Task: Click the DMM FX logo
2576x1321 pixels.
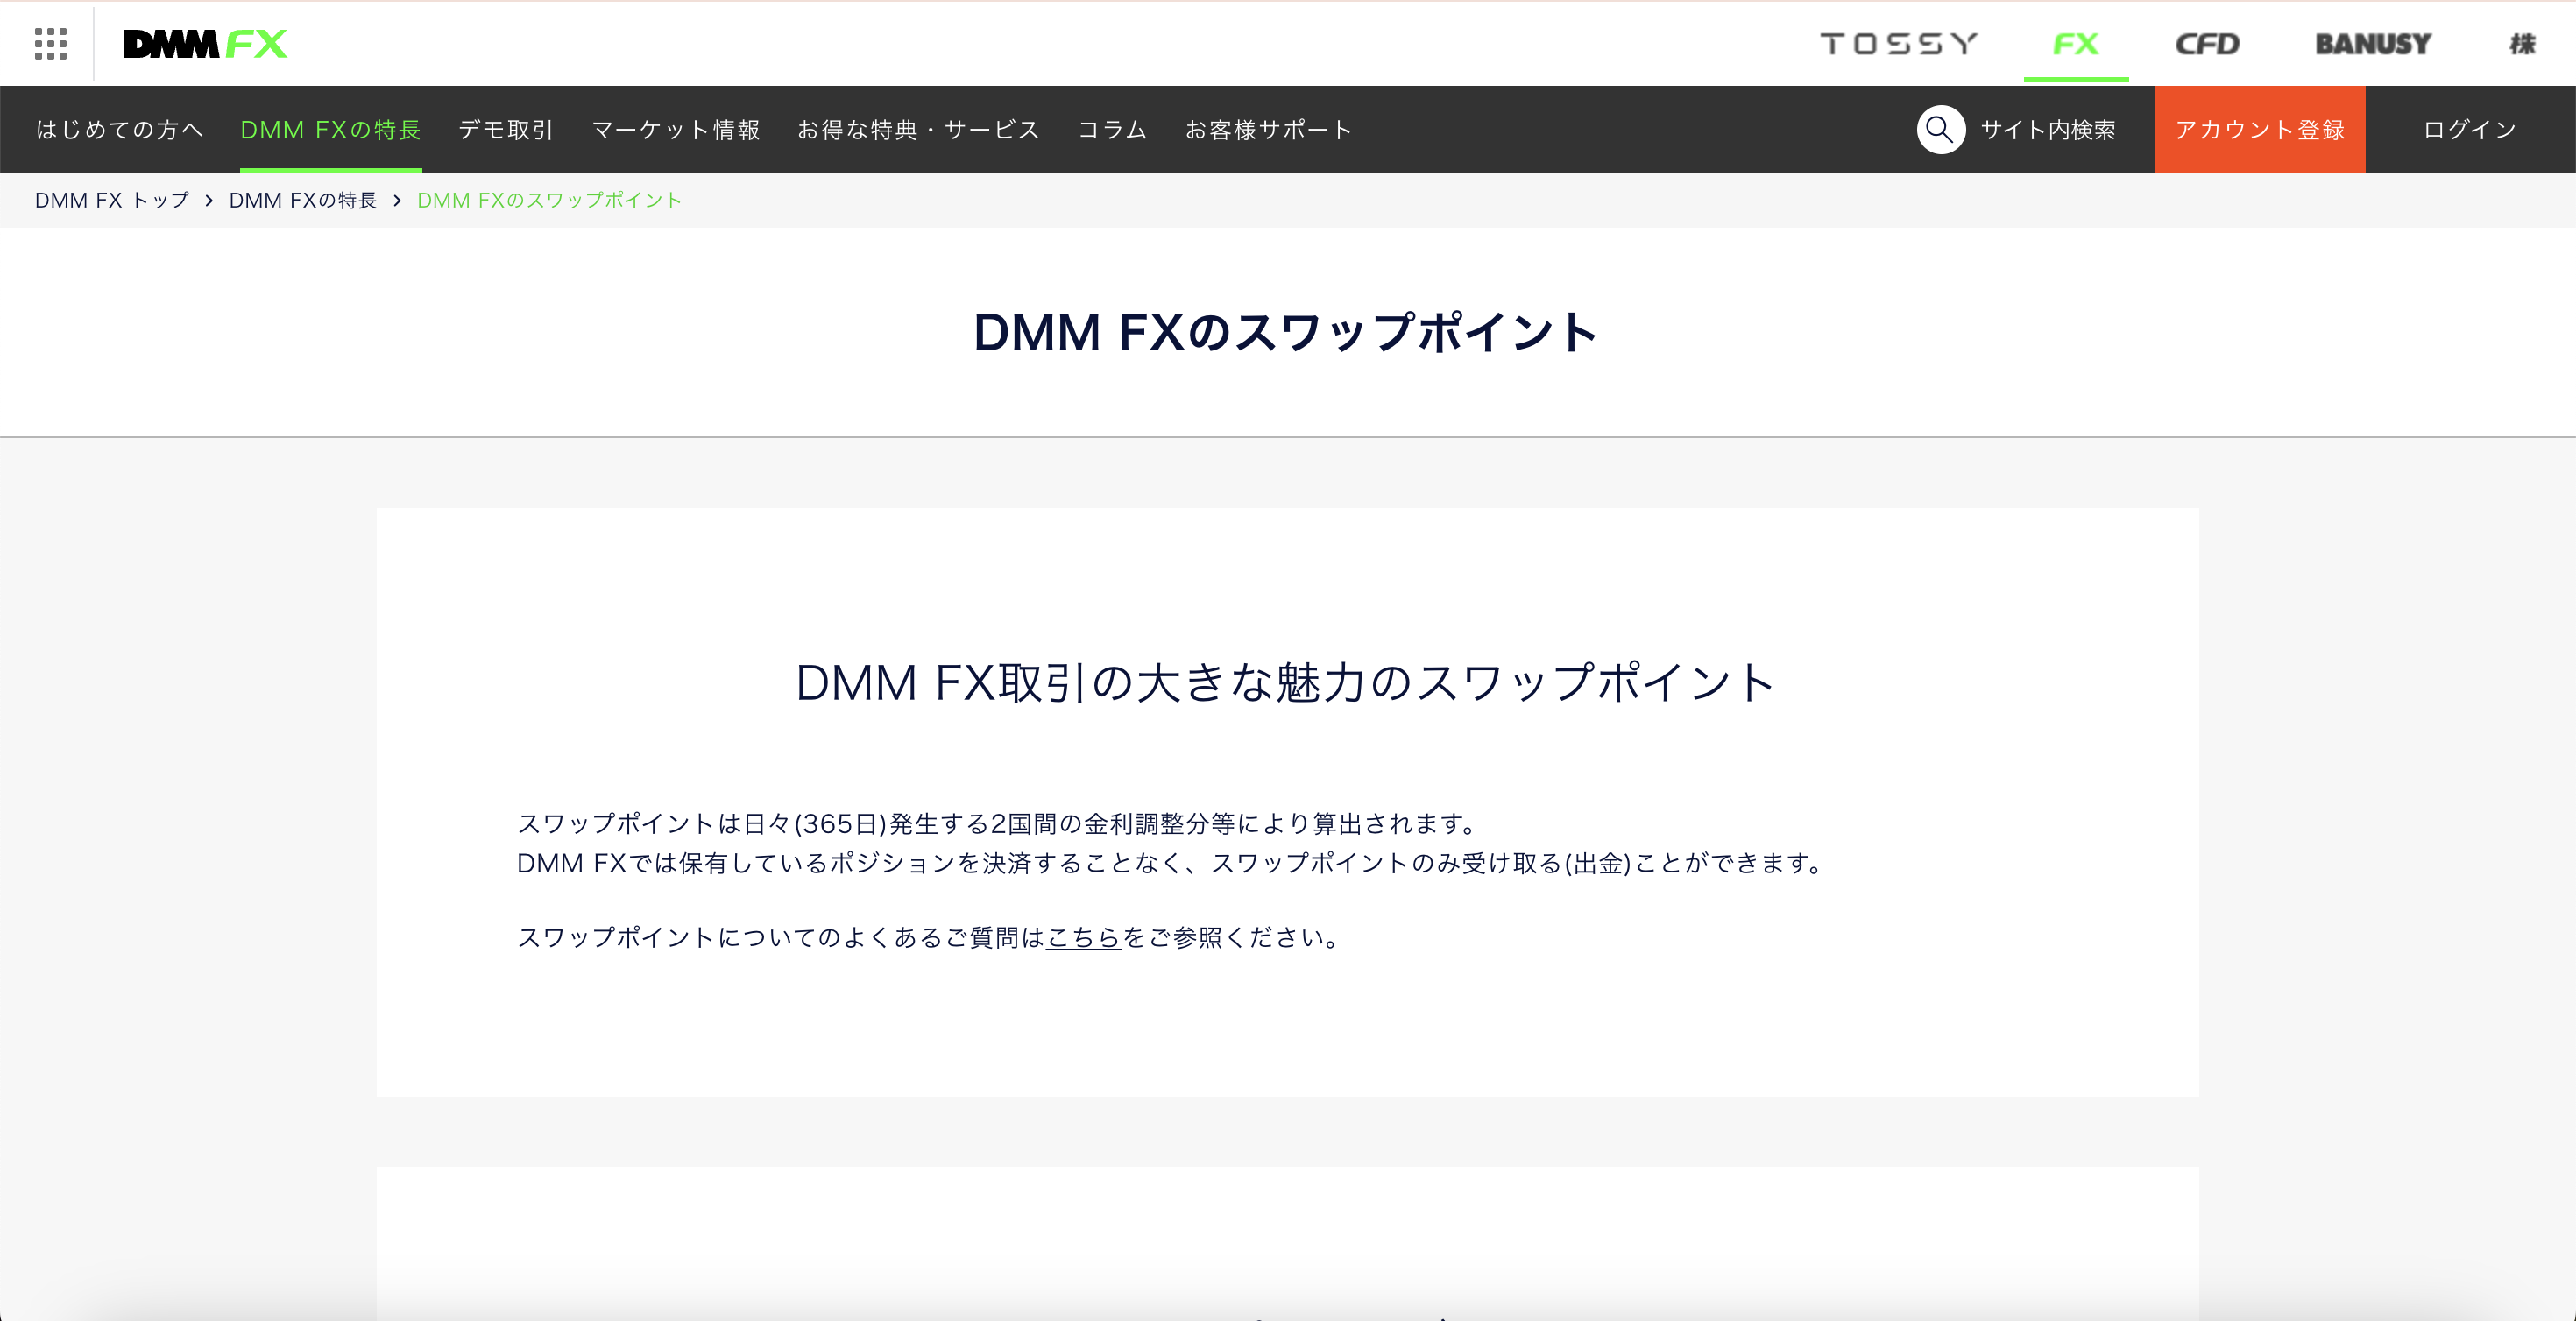Action: pos(205,44)
